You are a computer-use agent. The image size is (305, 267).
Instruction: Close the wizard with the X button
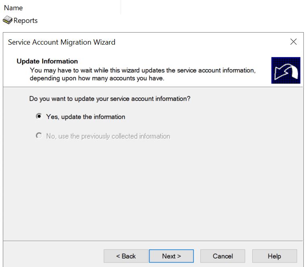coord(293,41)
